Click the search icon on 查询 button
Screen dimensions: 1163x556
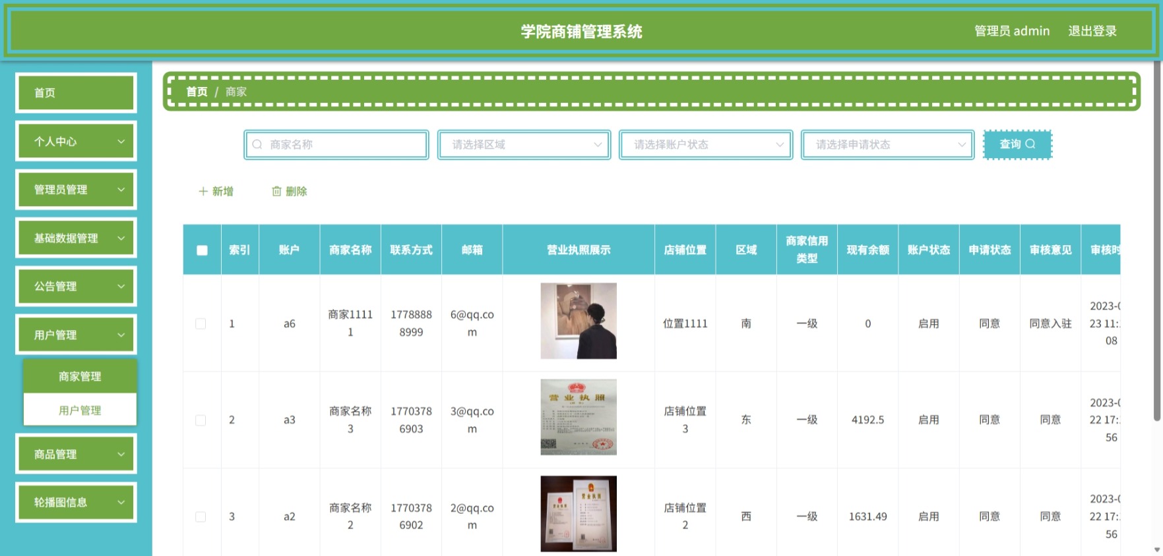pyautogui.click(x=1030, y=144)
